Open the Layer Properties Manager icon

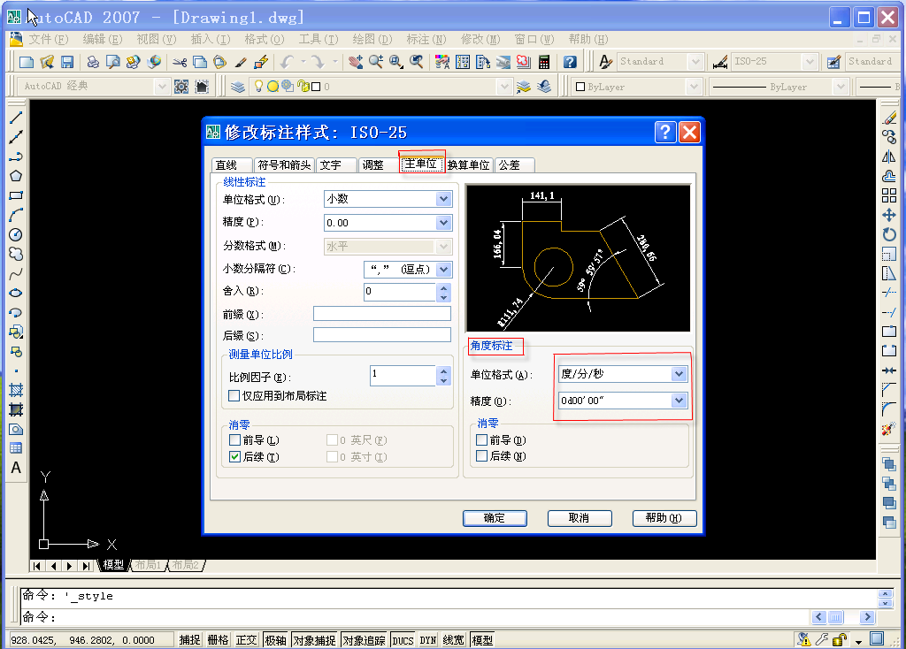pyautogui.click(x=237, y=87)
